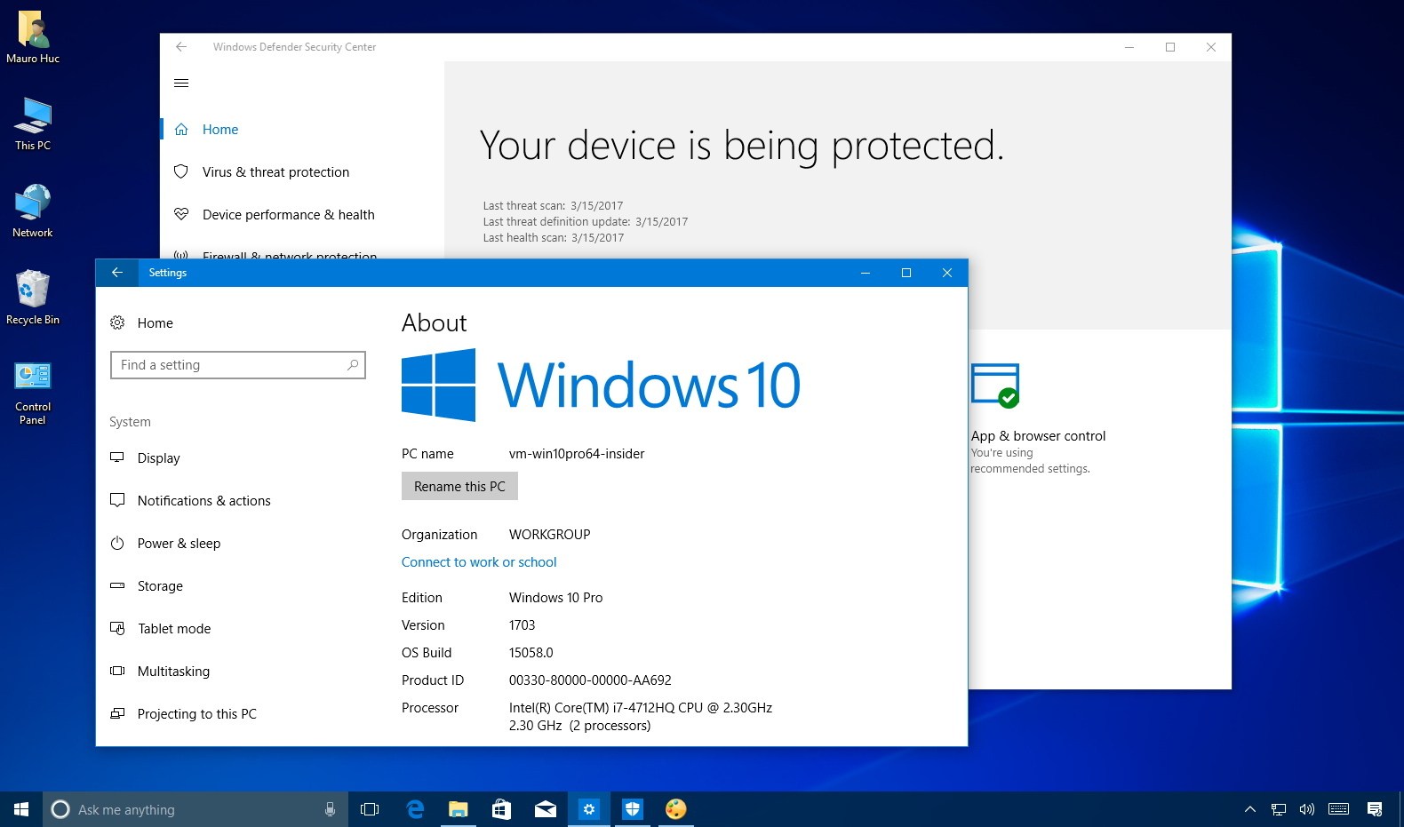Open Settings Home gear icon

pyautogui.click(x=117, y=322)
